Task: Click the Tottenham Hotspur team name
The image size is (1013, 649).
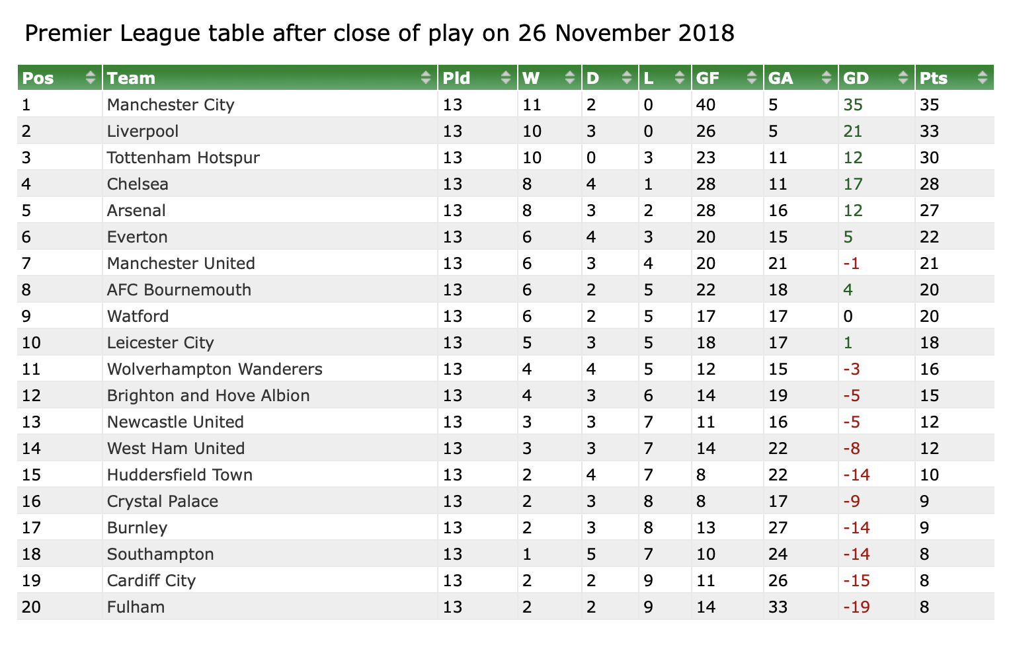Action: coord(183,157)
